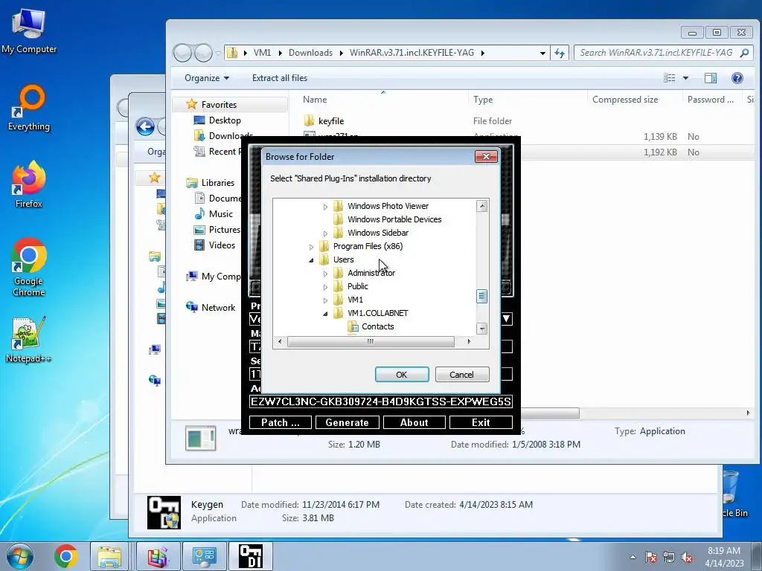Click Cancel in Browse for Folder

pos(461,375)
